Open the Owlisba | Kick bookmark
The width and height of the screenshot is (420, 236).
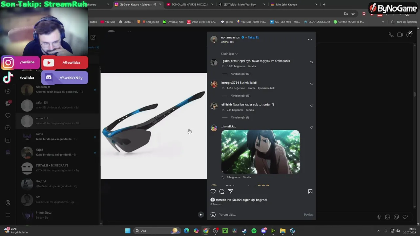(173, 22)
